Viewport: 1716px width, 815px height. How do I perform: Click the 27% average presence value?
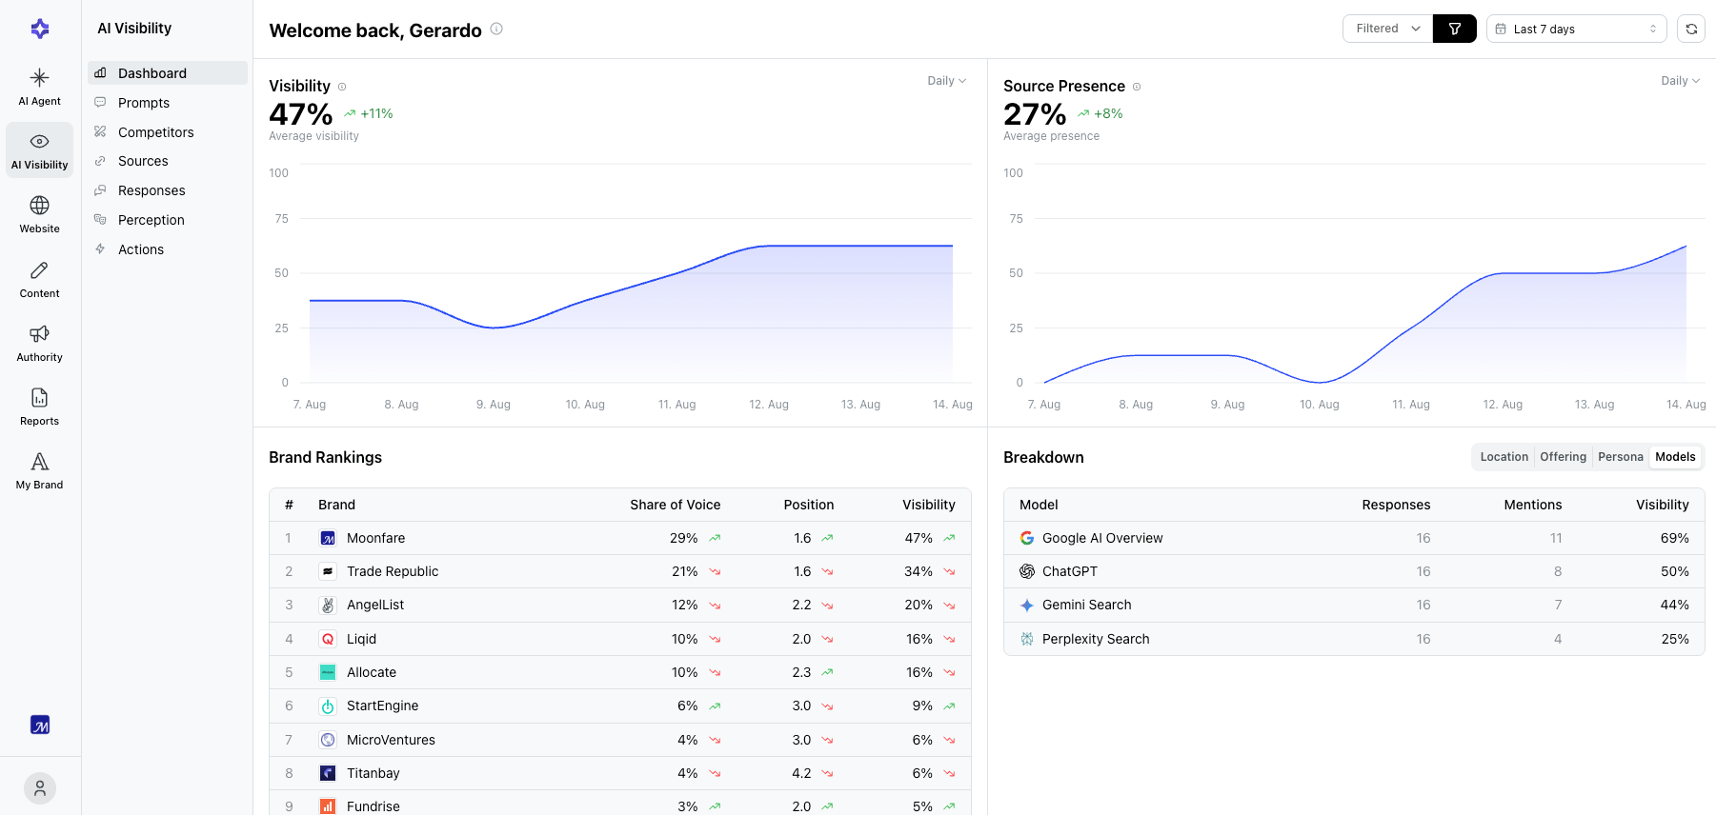point(1035,114)
